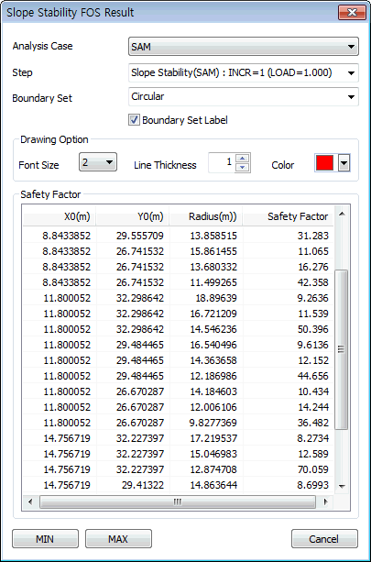
Task: Select the row with Safety Factor 70.059
Action: coord(178,469)
